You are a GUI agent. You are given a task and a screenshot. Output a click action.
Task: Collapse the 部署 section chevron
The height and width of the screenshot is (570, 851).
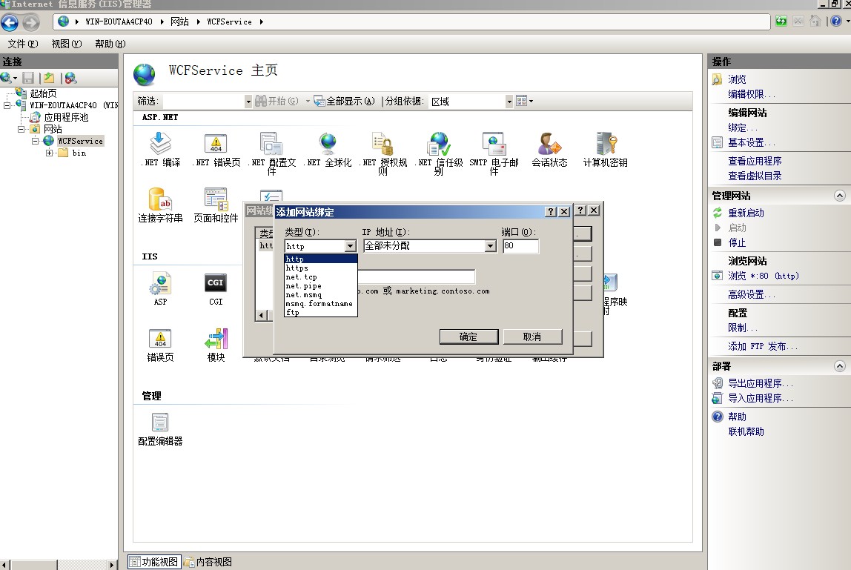(840, 366)
